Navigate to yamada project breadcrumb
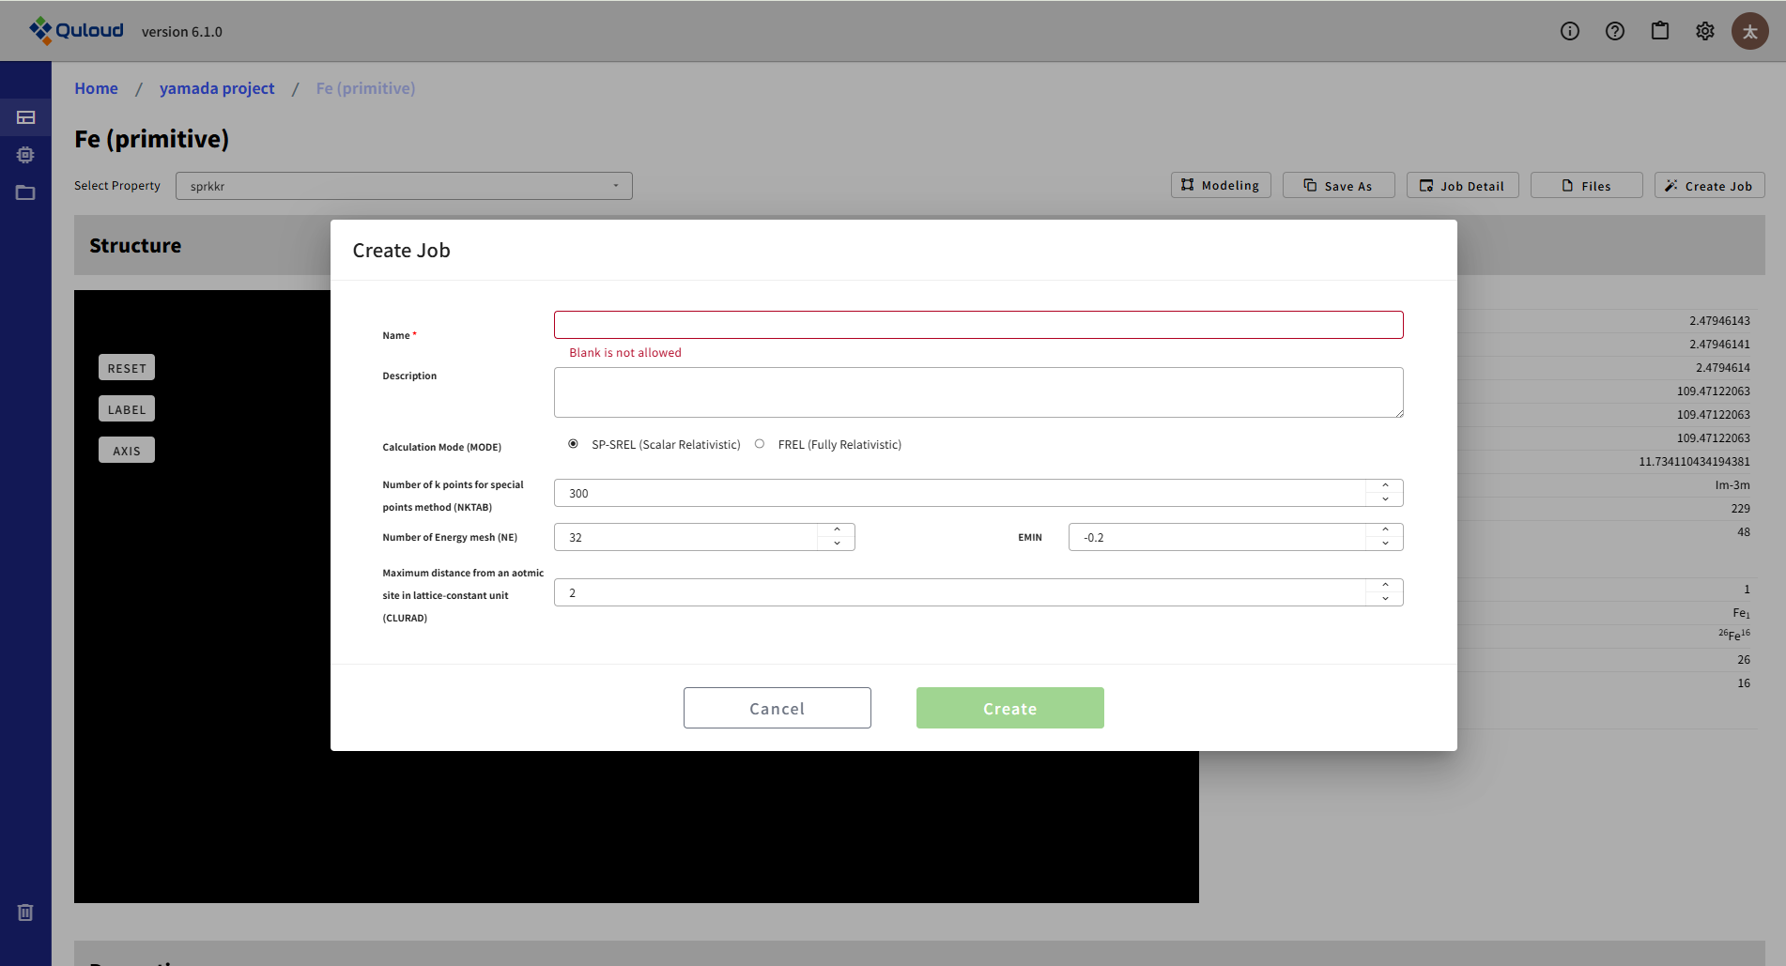This screenshot has height=966, width=1786. tap(217, 88)
